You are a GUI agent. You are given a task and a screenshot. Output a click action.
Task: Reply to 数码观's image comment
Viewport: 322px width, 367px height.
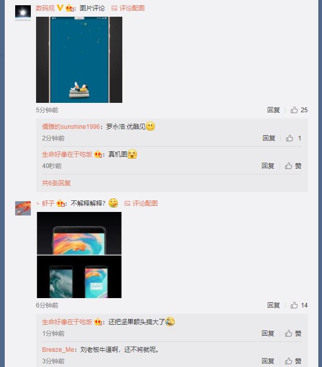[273, 110]
